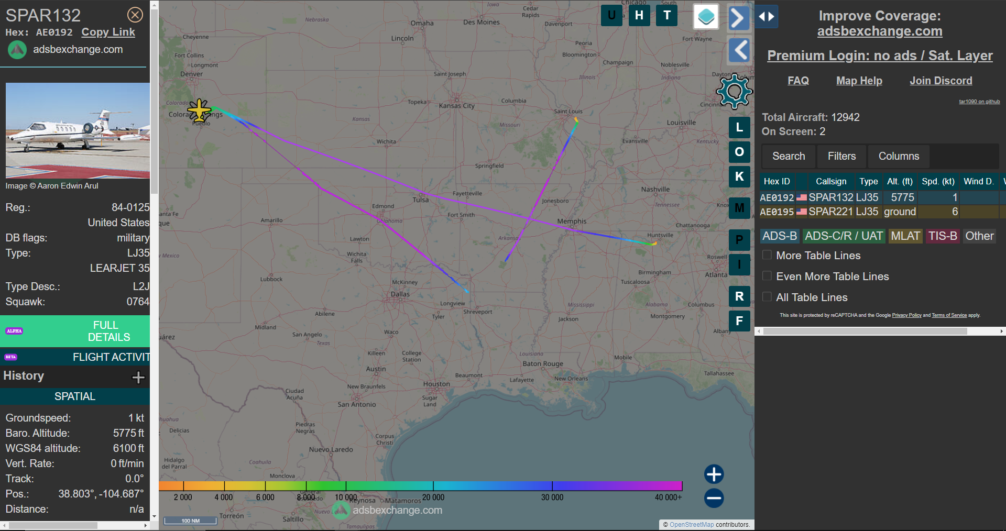Copy Link for SPAR132

tap(108, 32)
